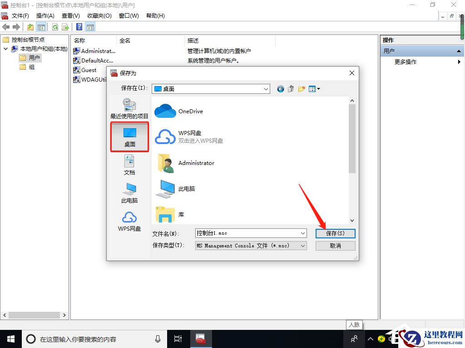
Task: Toggle the Show/Hide Console Tree icon
Action: point(41,27)
